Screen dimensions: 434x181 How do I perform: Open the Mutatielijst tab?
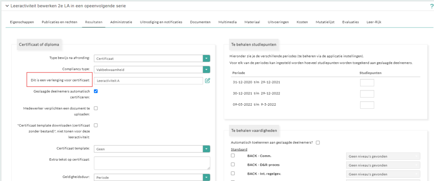click(x=325, y=22)
